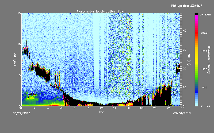The height and width of the screenshot is (133, 214).
Task: Click the "180.0" colorbar label
Action: click(x=204, y=51)
